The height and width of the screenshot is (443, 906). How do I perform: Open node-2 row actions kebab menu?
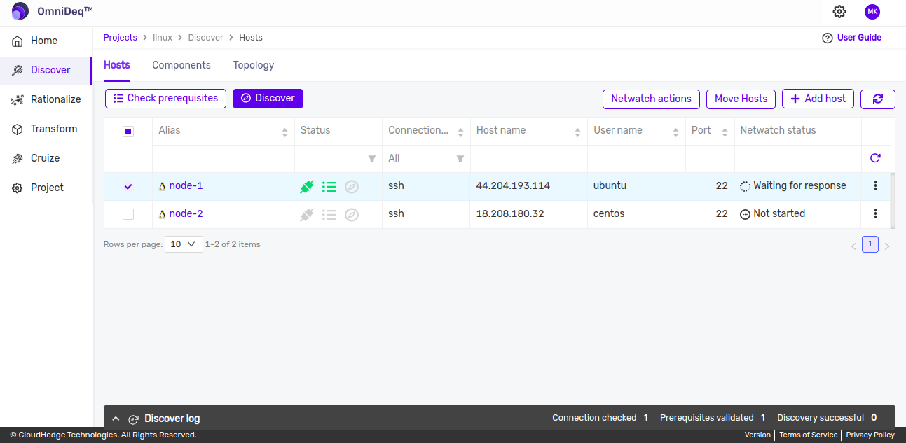(x=875, y=214)
